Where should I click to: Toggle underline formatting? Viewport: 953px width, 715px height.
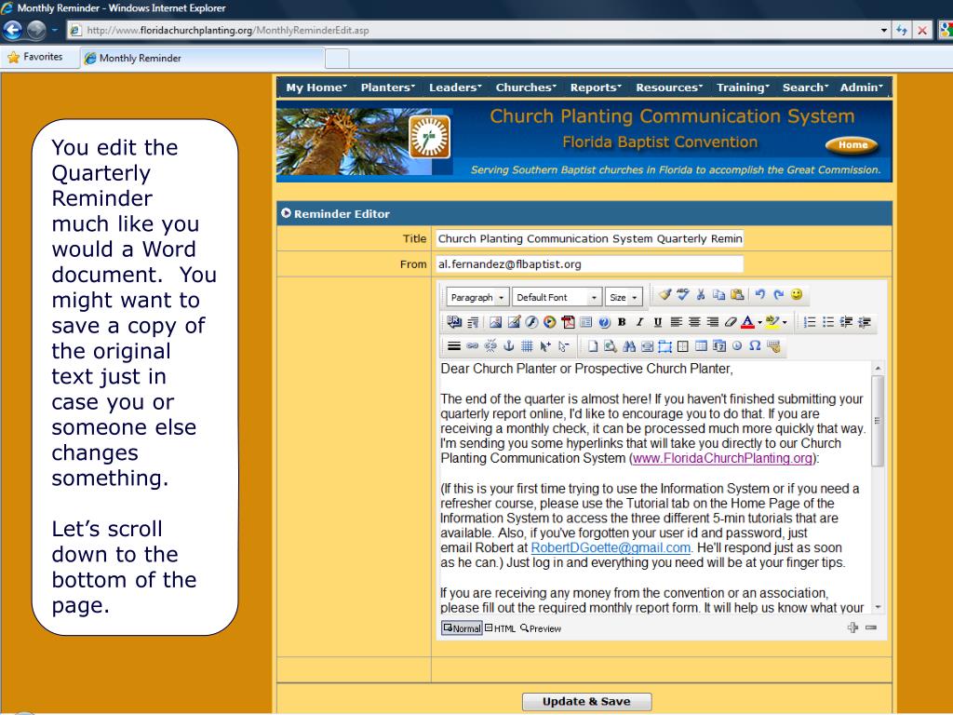(658, 322)
